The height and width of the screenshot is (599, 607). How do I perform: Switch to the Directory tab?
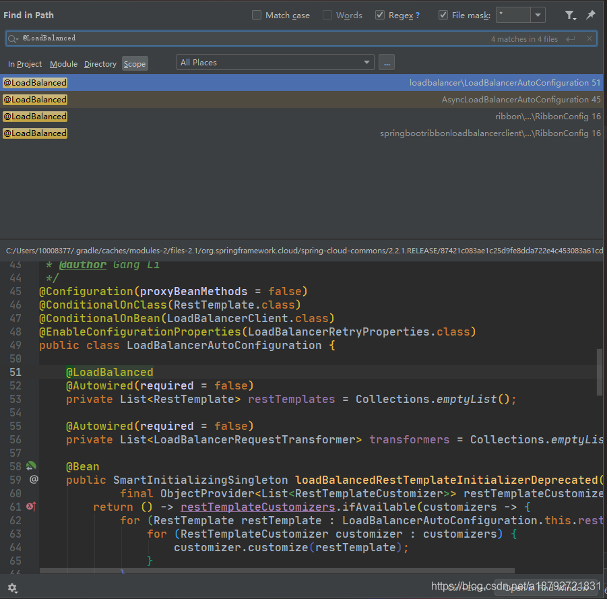coord(100,64)
